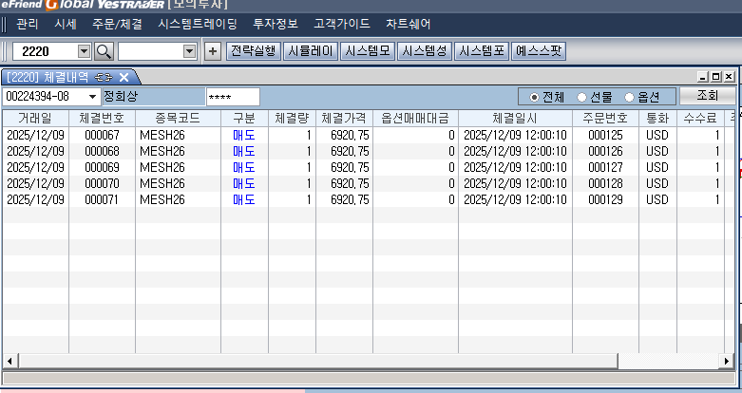The image size is (742, 393).
Task: Click the plus icon in the toolbar
Action: [213, 51]
